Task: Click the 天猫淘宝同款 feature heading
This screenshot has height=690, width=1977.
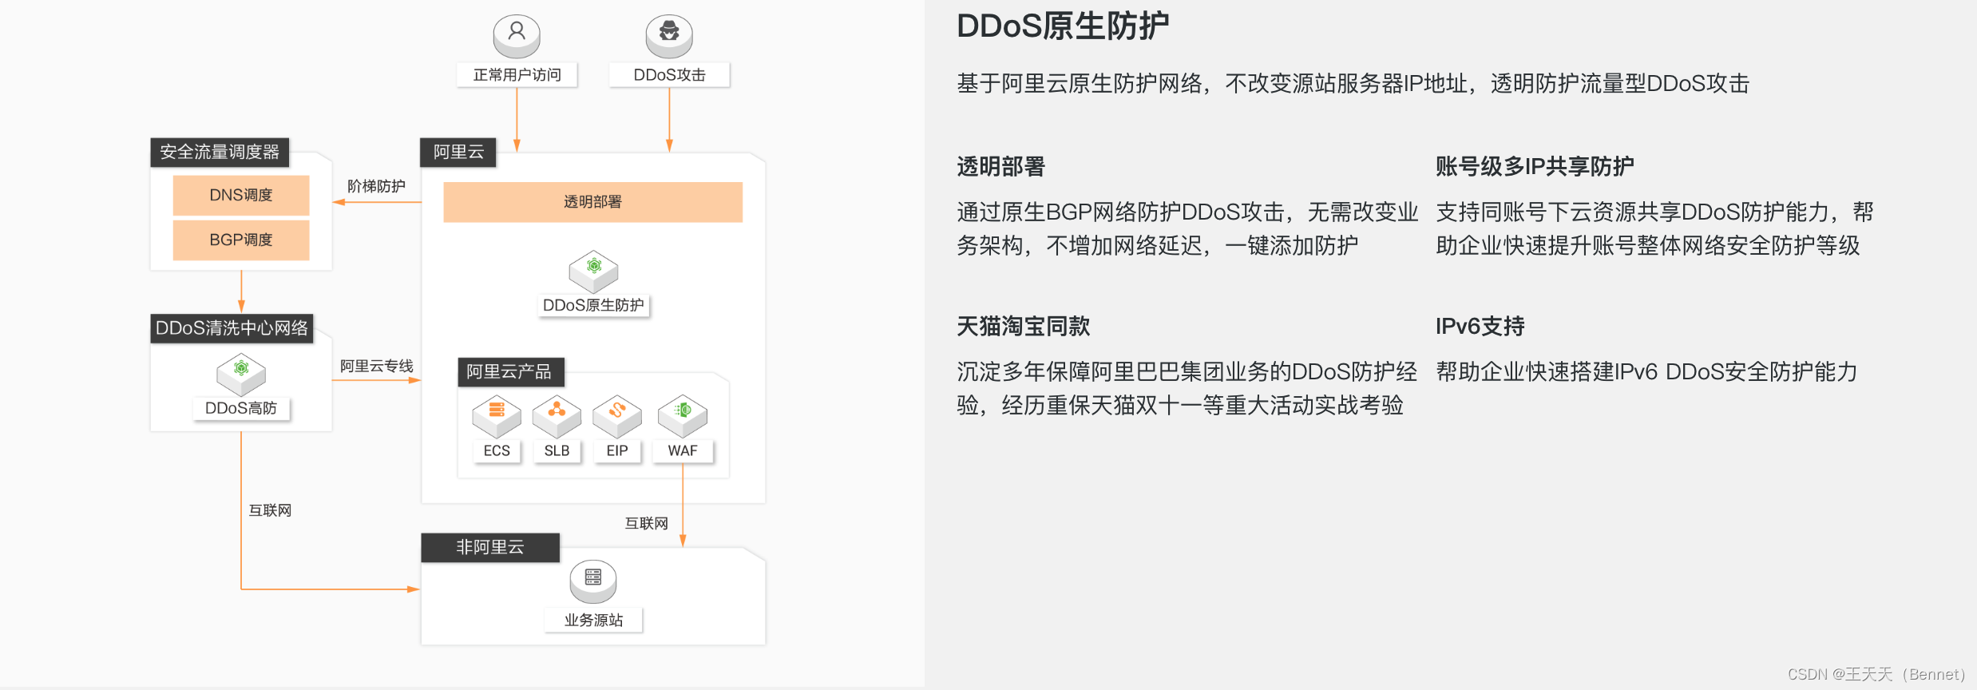Action: pos(1023,326)
